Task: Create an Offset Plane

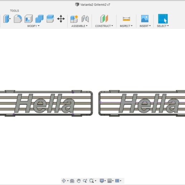Action: 104,19
